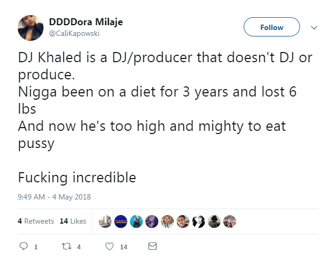Click the third liker avatar with teal background

(137, 221)
